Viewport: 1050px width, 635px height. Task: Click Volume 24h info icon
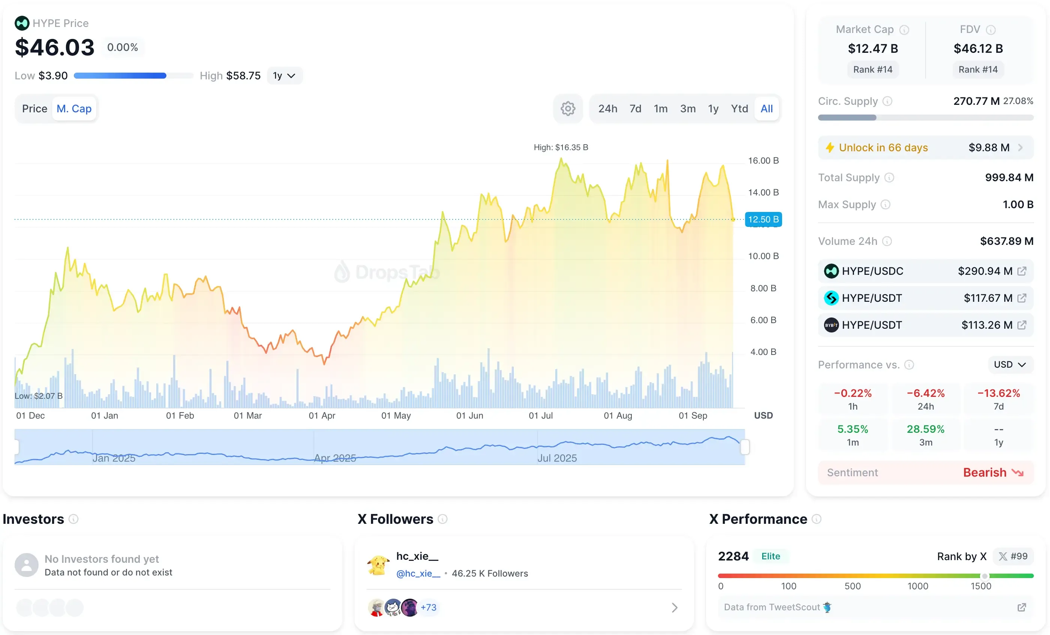887,241
